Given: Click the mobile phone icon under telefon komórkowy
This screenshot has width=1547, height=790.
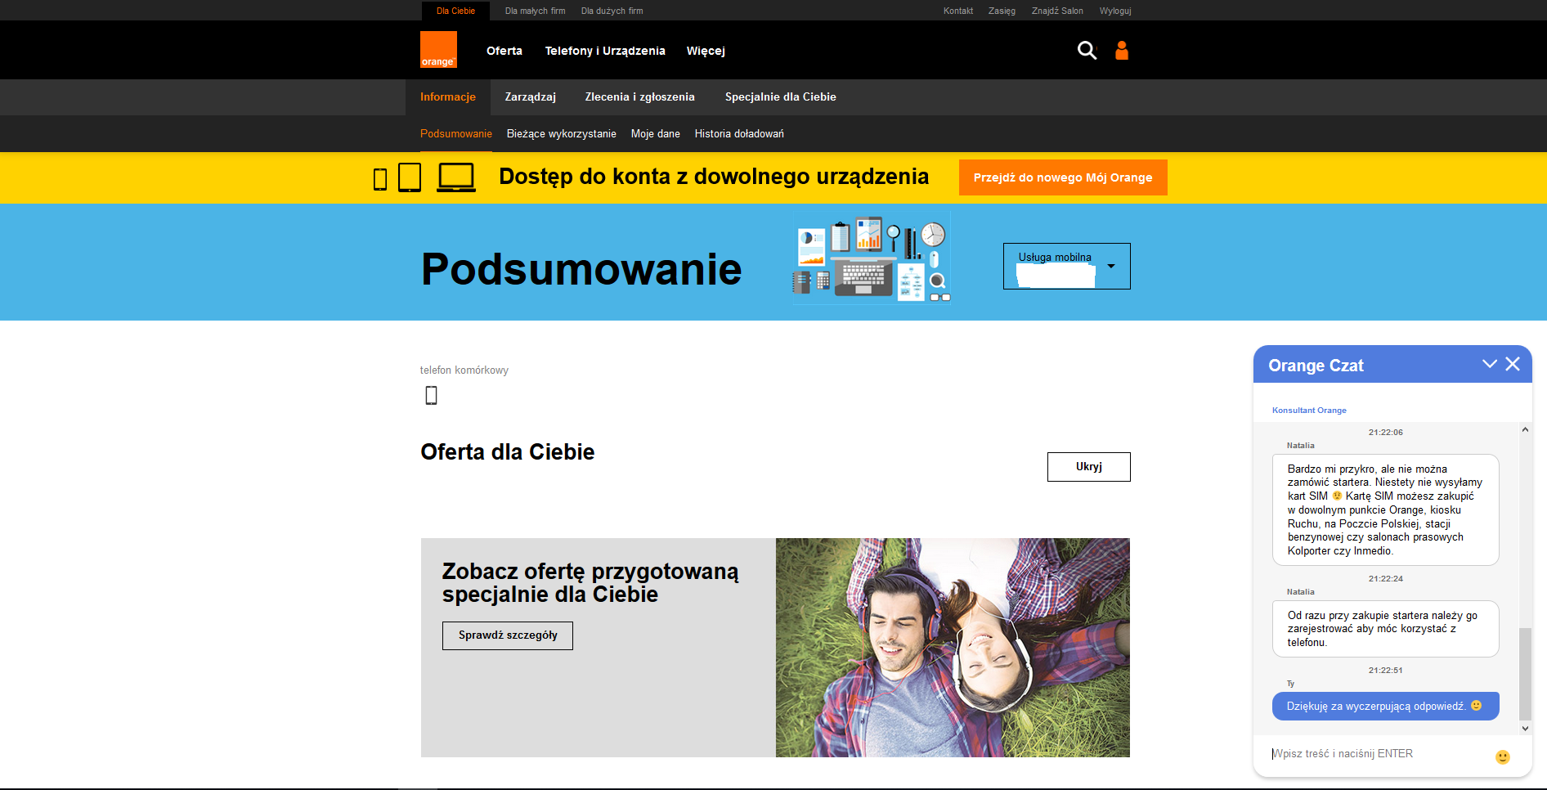Looking at the screenshot, I should tap(432, 396).
